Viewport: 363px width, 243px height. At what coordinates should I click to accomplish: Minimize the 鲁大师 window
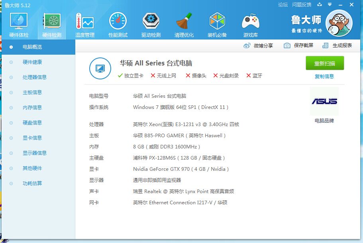click(340, 5)
